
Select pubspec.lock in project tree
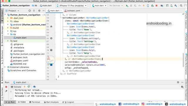coord(20,57)
